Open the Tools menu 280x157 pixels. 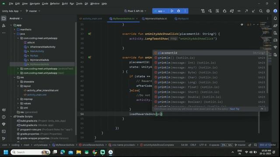click(x=79, y=3)
